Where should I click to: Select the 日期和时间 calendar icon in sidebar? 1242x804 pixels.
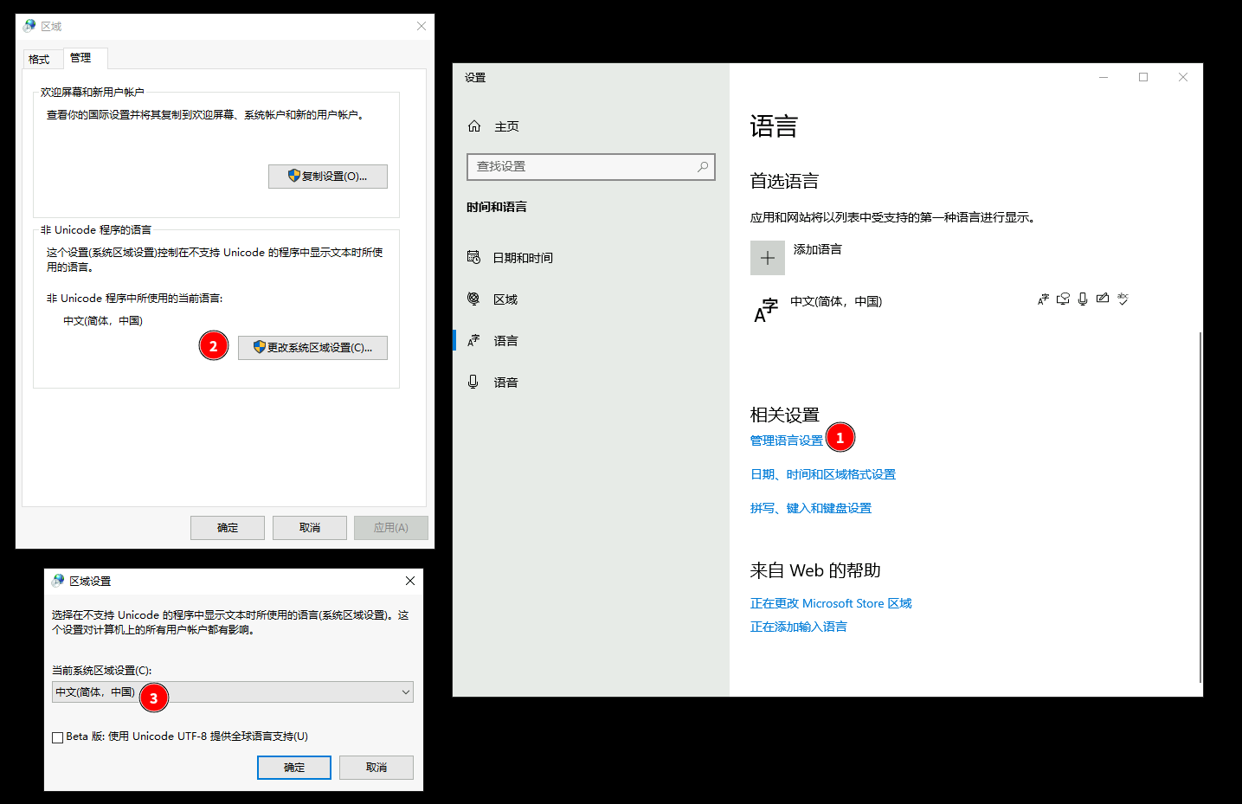pyautogui.click(x=474, y=256)
